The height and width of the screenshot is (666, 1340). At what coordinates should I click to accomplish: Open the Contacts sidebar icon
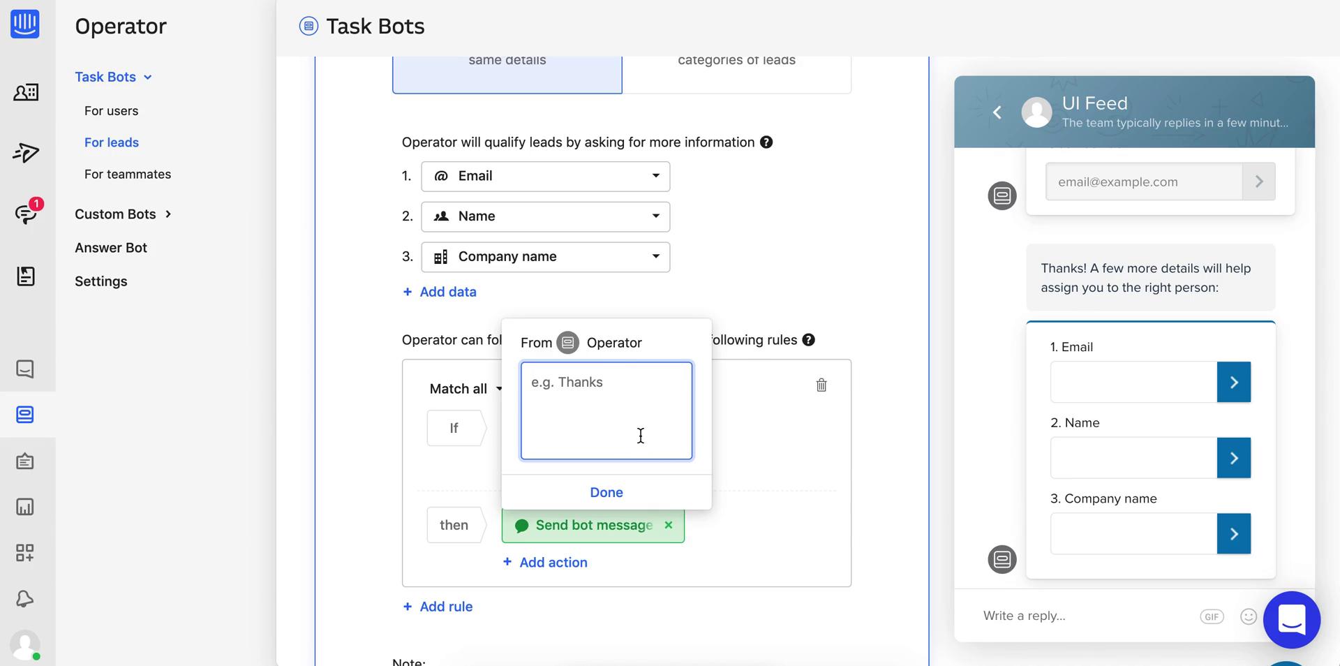tap(26, 92)
